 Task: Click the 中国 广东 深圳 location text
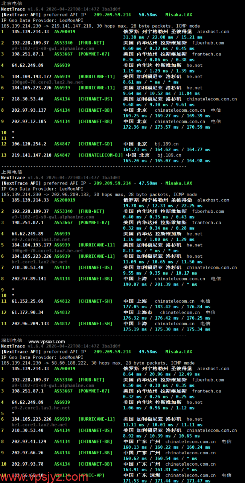point(142,476)
